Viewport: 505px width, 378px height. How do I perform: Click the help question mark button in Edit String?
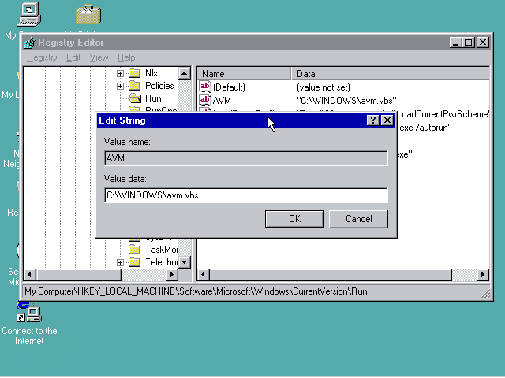[x=372, y=120]
